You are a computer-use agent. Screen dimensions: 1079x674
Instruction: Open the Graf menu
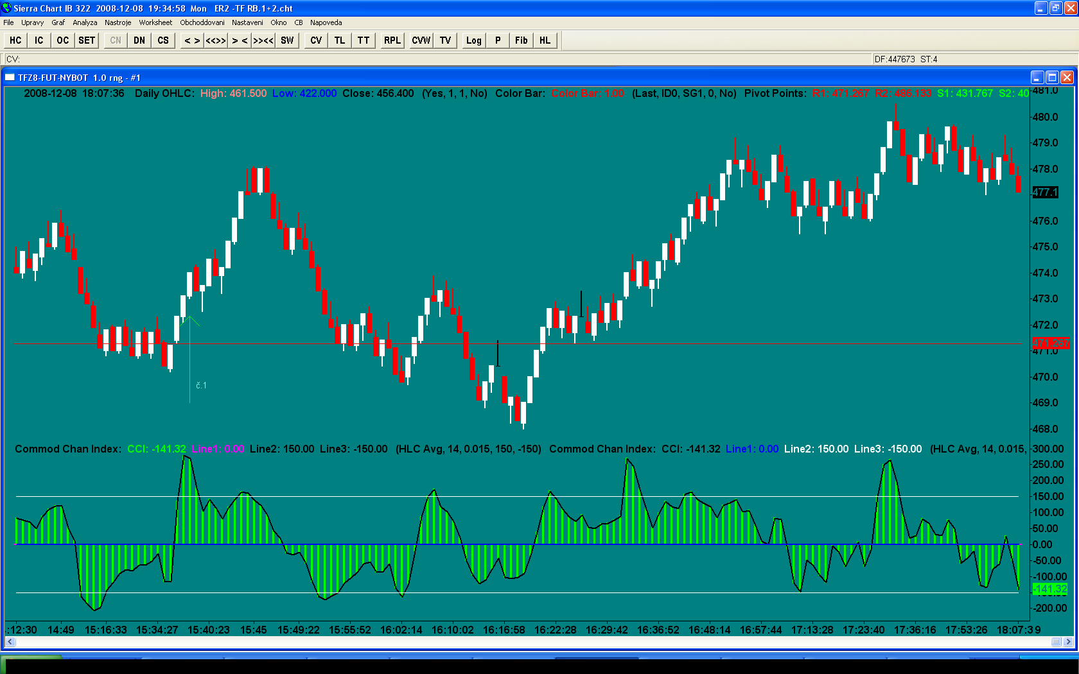point(58,22)
